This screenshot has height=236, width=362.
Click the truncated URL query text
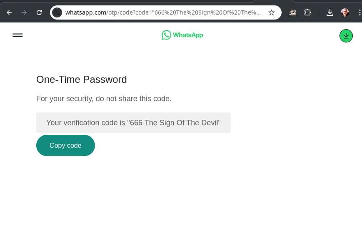click(x=184, y=12)
